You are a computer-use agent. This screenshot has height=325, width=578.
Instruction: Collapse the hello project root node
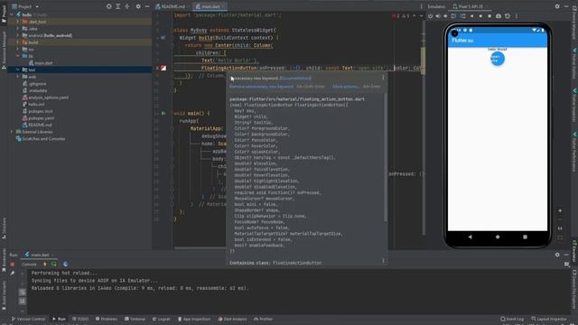(x=12, y=14)
